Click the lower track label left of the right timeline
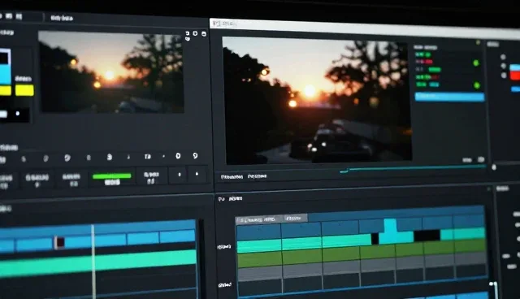Image resolution: width=520 pixels, height=299 pixels. click(x=225, y=285)
